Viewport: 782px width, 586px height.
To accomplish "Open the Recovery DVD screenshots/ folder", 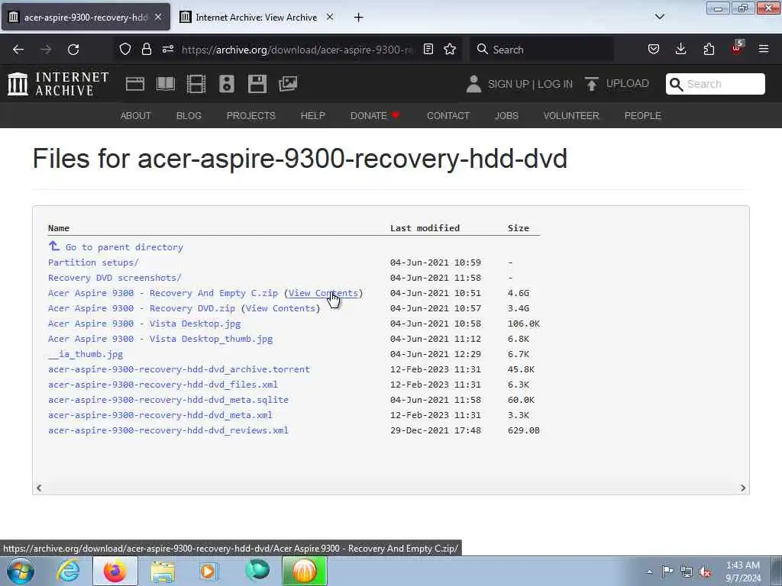I will pyautogui.click(x=115, y=278).
